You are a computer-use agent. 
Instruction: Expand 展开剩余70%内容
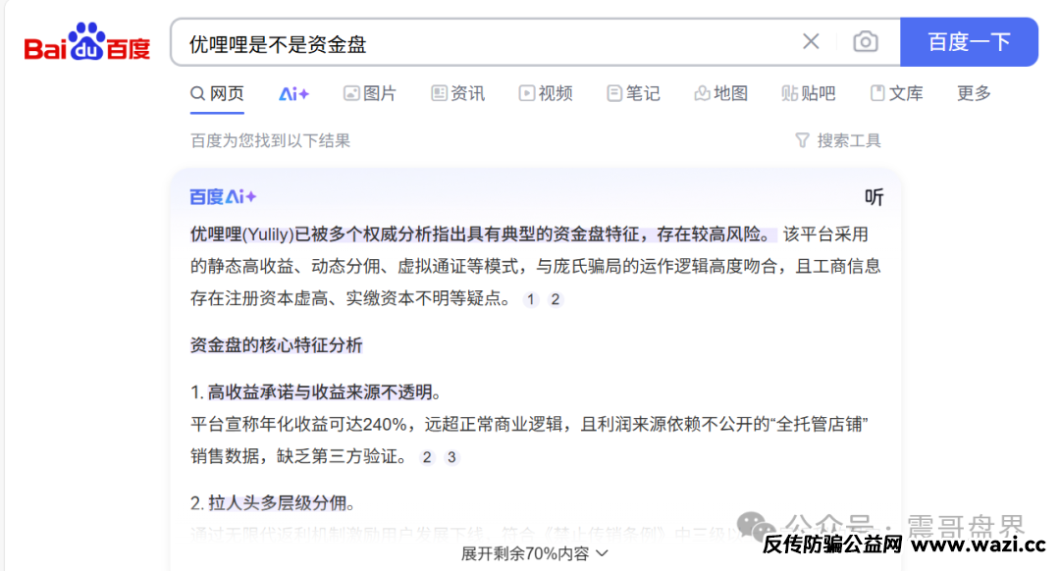pos(535,553)
